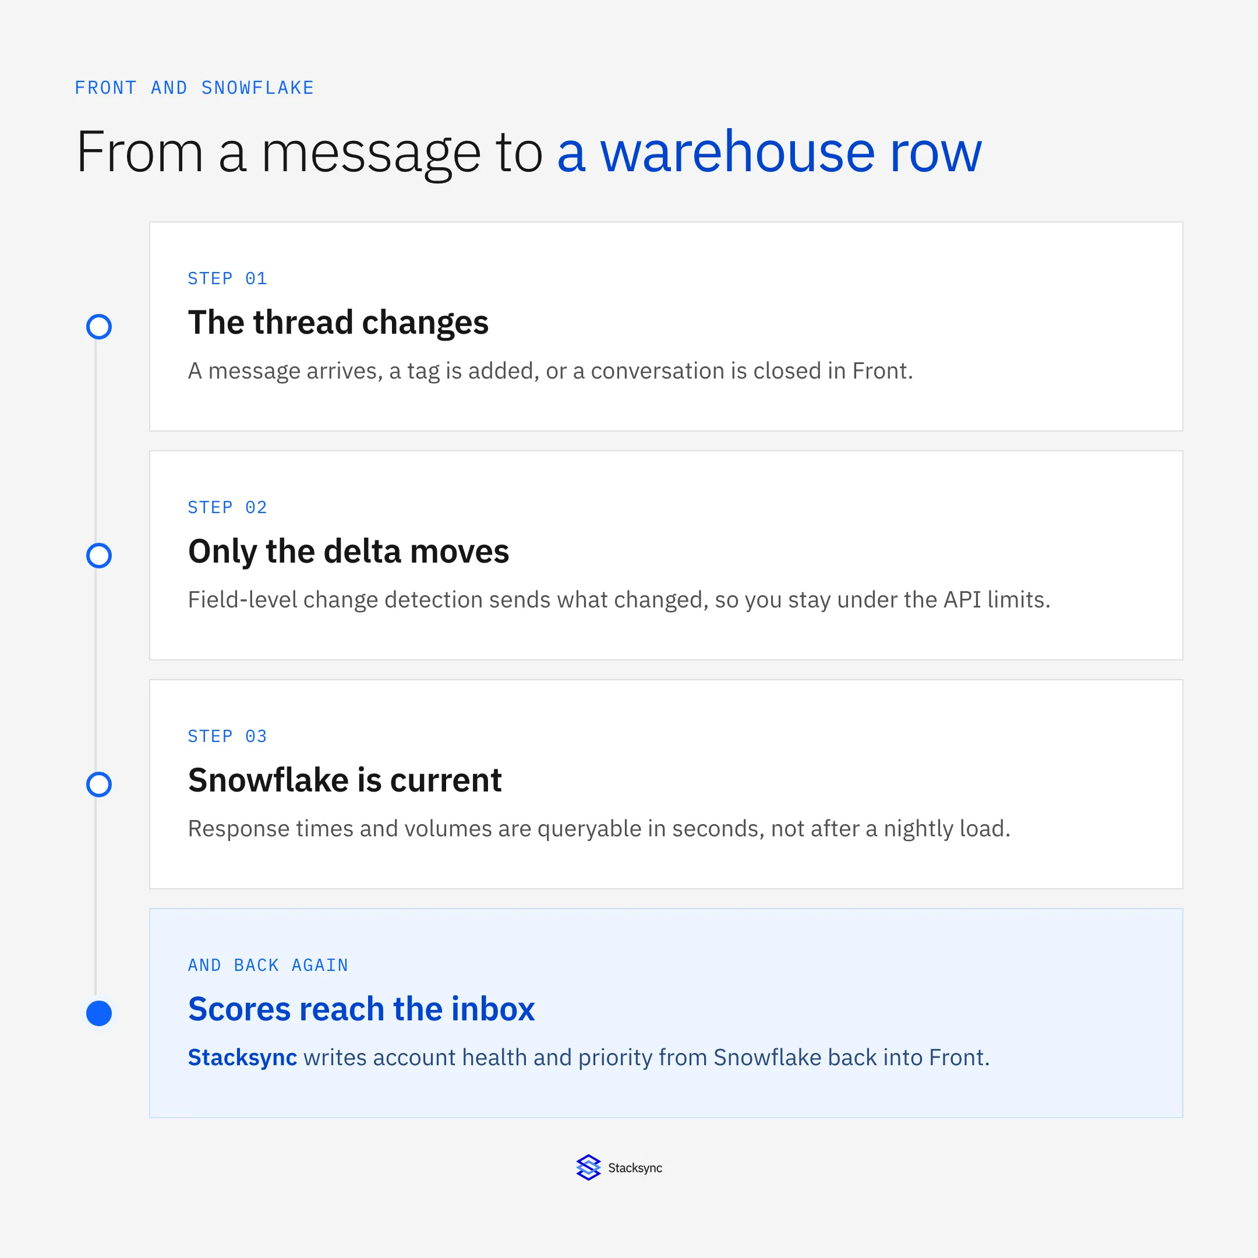Screen dimensions: 1258x1258
Task: Click the 'AND BACK AGAIN' label
Action: click(268, 965)
